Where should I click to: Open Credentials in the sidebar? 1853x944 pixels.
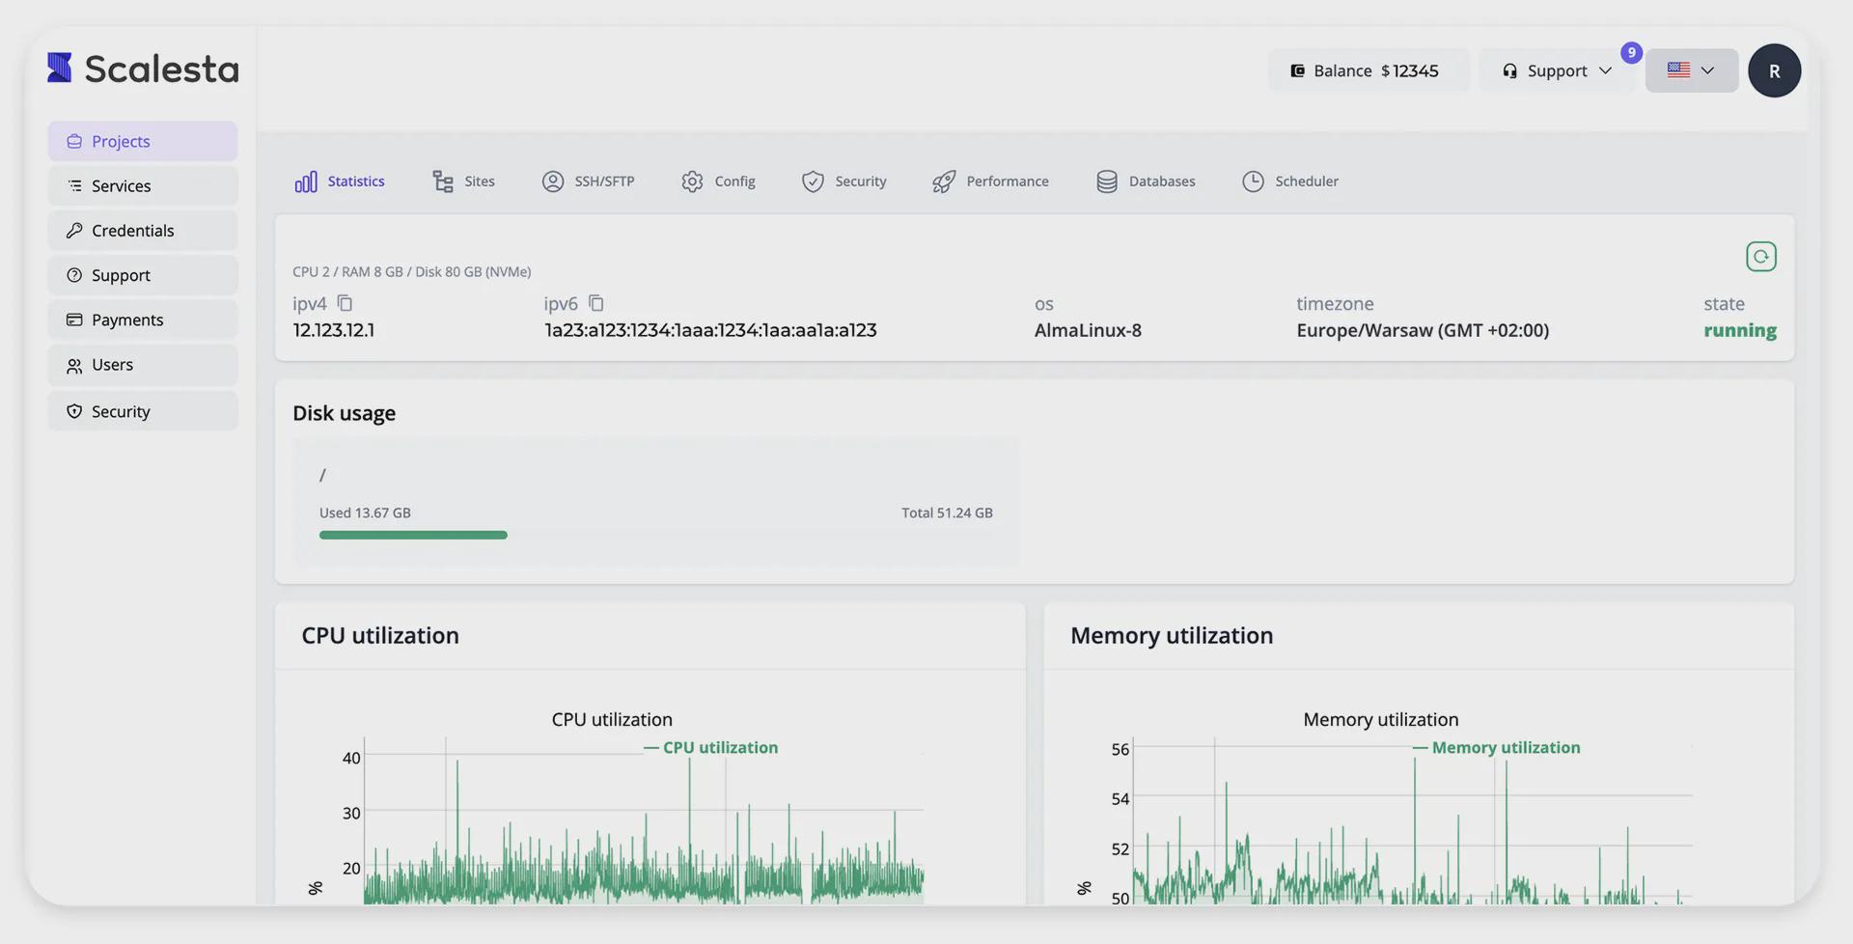click(x=132, y=231)
